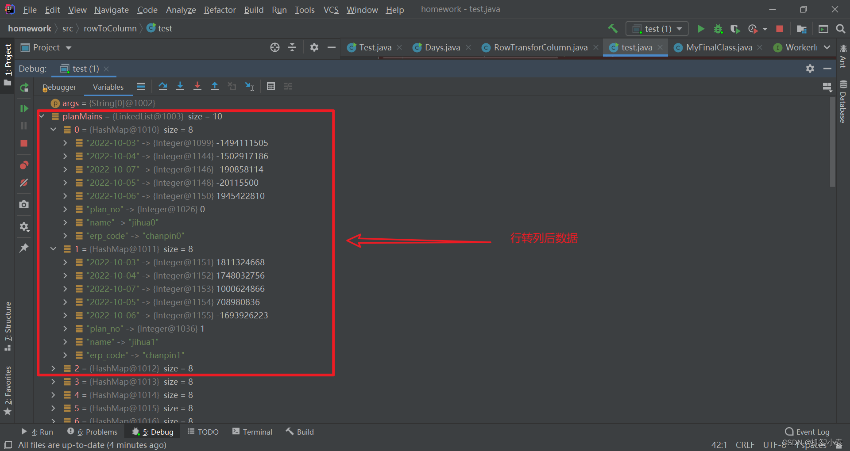Collapse the planMains variable node
This screenshot has width=850, height=451.
pos(42,116)
